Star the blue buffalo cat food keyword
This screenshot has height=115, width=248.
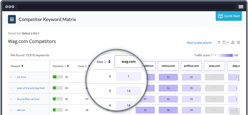click(11, 99)
